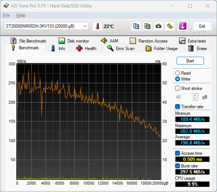Screen dimensions: 217x192
Task: Click the Average value 198.8 MB/s
Action: pyautogui.click(x=192, y=143)
